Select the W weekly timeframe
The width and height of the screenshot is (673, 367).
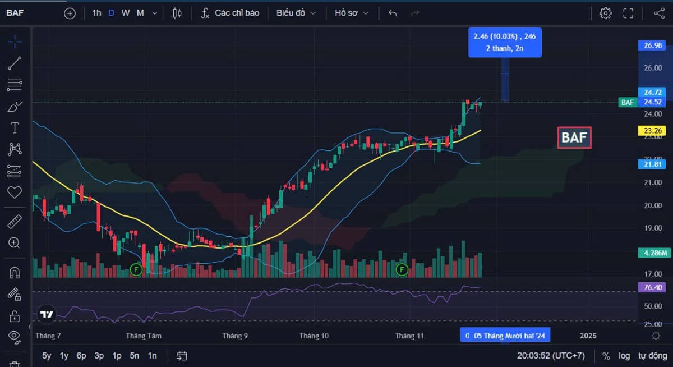point(125,13)
